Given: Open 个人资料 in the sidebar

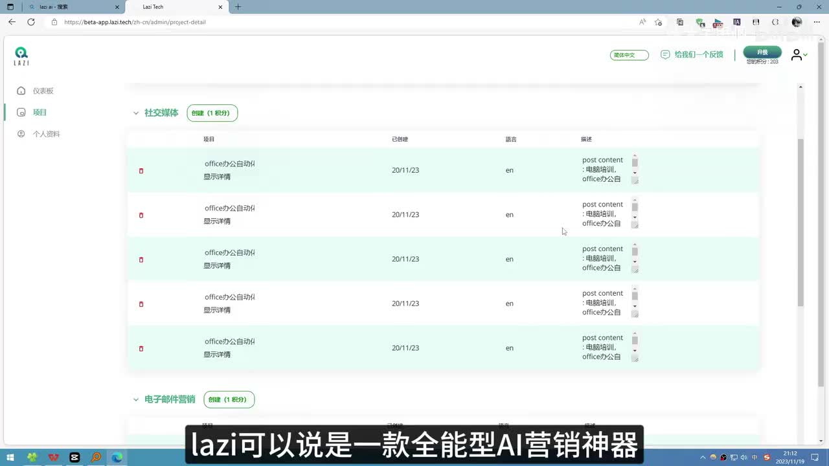Looking at the screenshot, I should coord(46,134).
